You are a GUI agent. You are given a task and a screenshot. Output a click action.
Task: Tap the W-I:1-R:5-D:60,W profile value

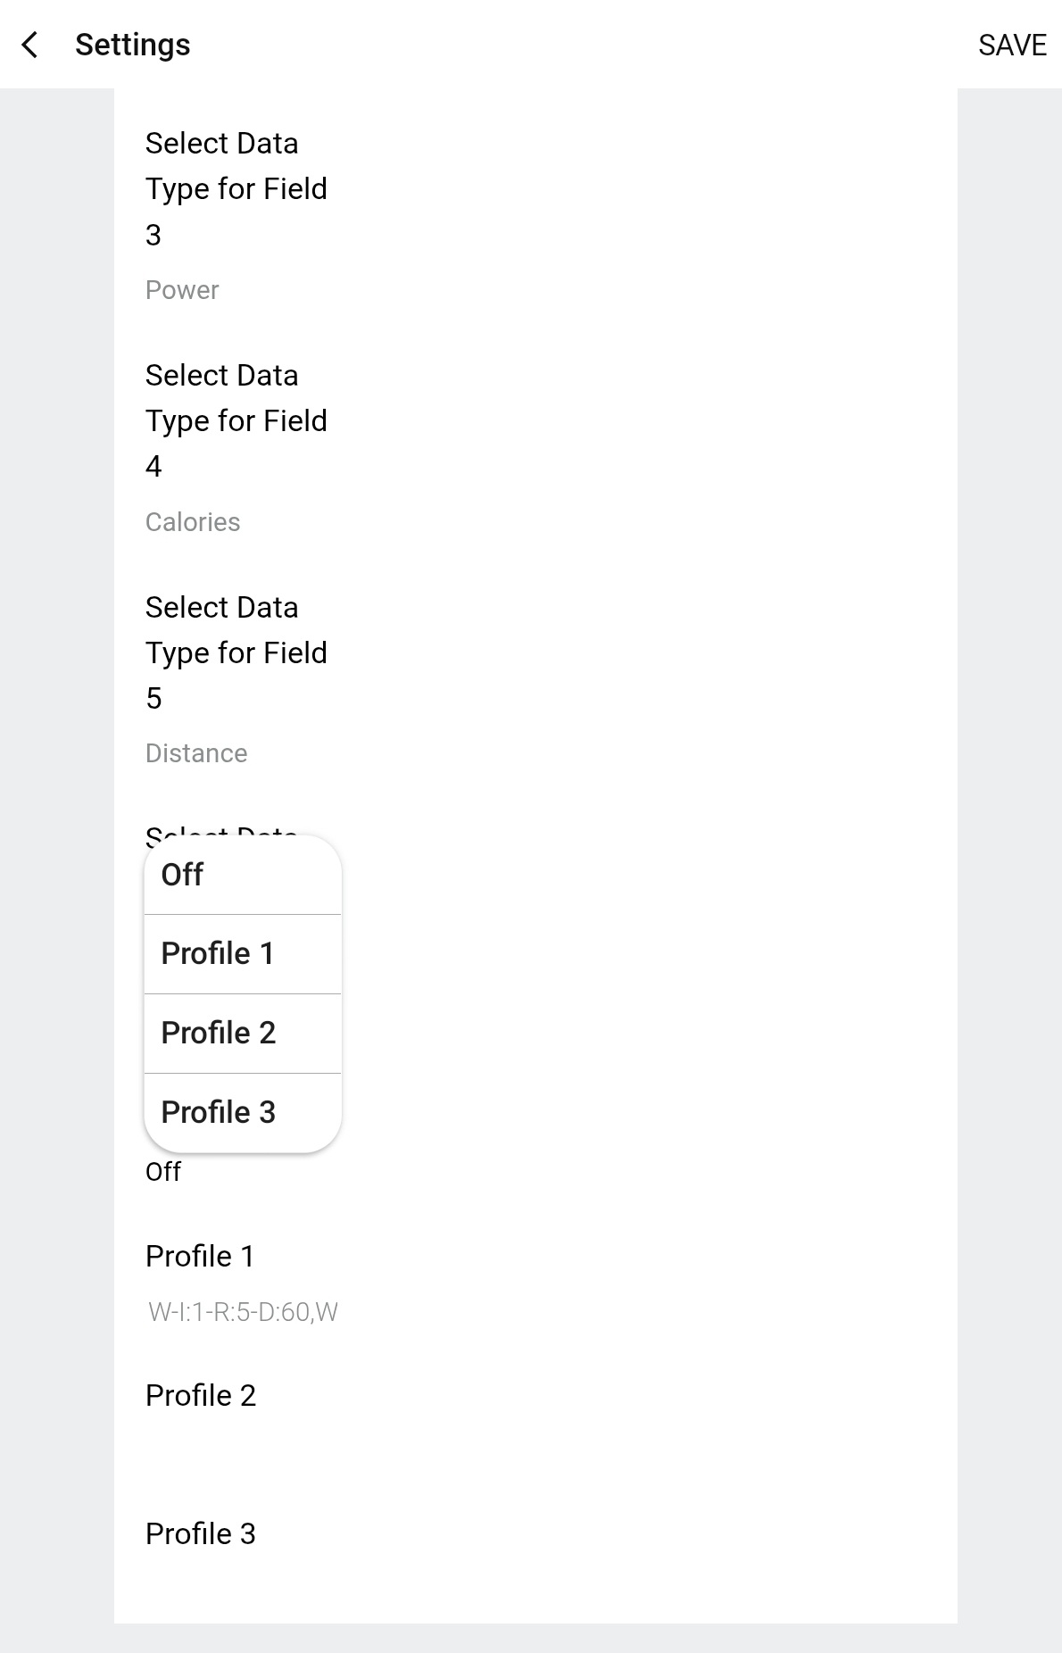point(242,1311)
